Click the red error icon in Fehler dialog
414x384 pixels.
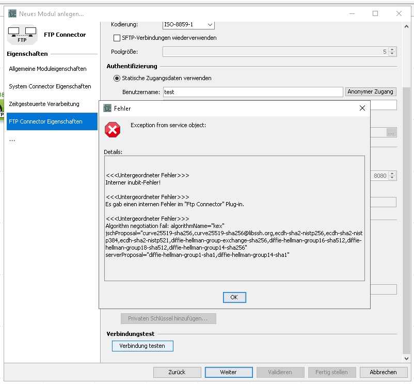112,130
